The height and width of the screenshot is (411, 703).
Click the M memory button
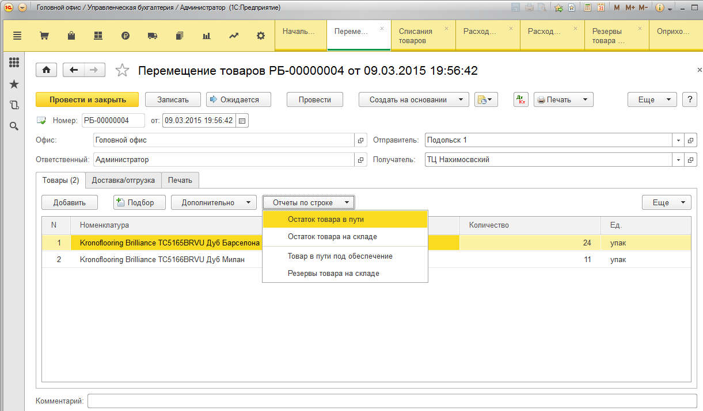click(x=617, y=8)
